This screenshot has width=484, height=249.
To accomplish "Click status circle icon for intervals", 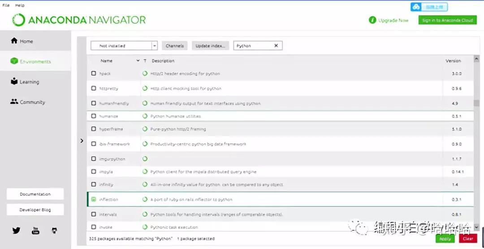I will click(145, 214).
